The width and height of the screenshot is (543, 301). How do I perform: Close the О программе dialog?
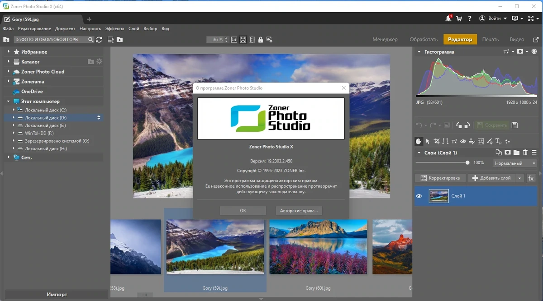coord(344,88)
